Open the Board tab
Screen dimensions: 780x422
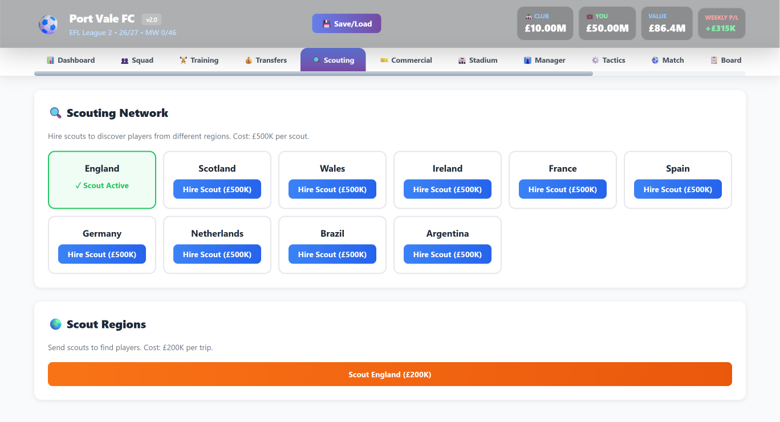(726, 60)
